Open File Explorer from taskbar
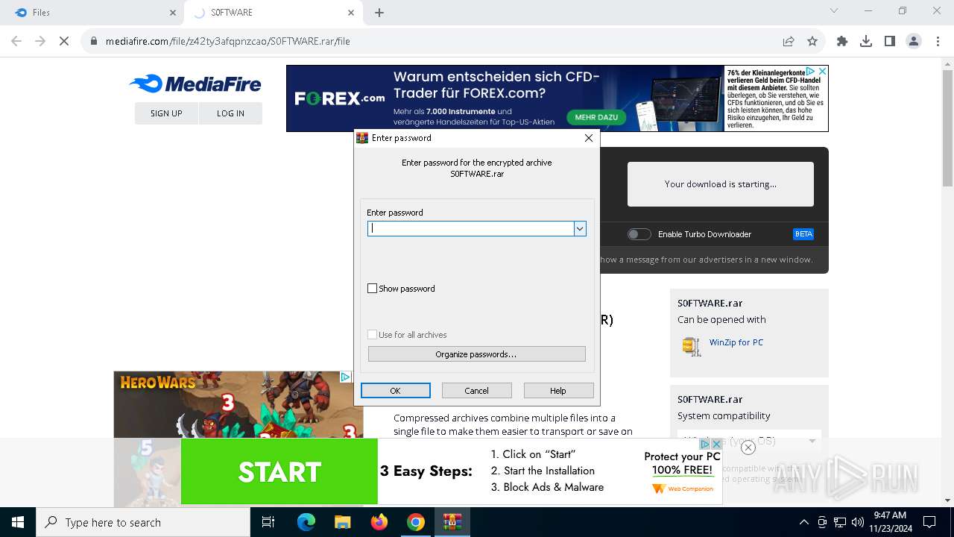The image size is (954, 537). click(343, 522)
